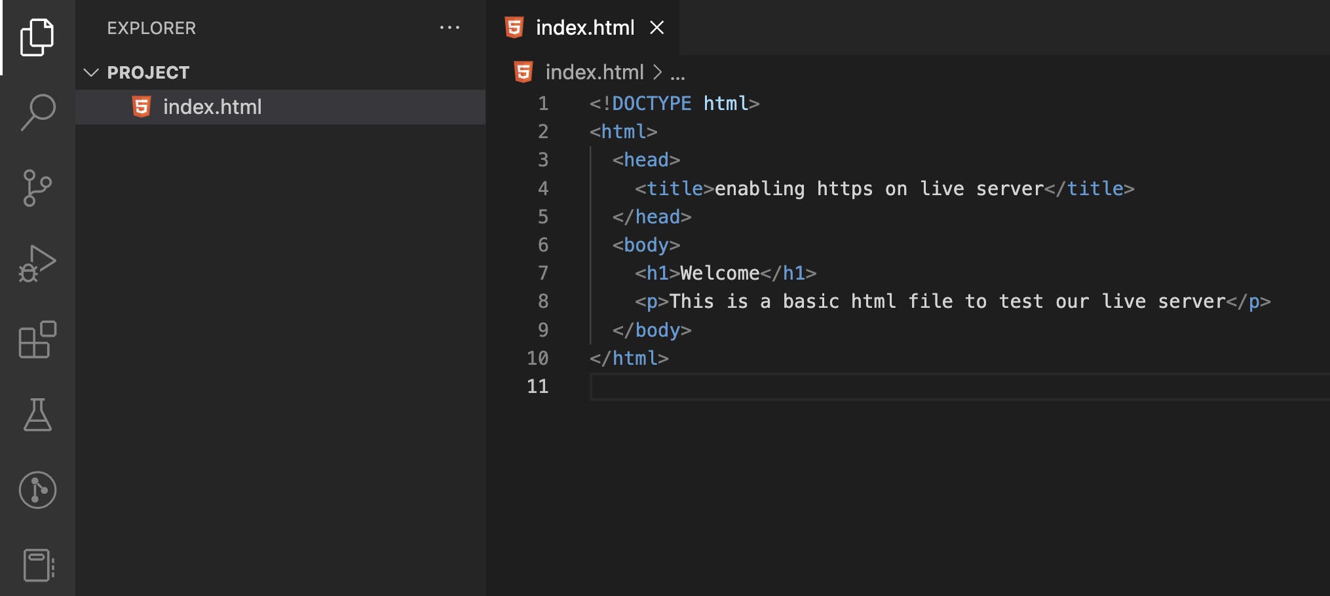This screenshot has height=596, width=1330.
Task: Place cursor on empty line 11
Action: (x=960, y=386)
